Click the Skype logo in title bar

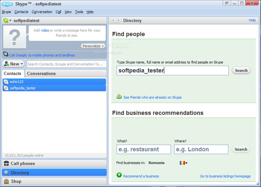pos(7,4)
